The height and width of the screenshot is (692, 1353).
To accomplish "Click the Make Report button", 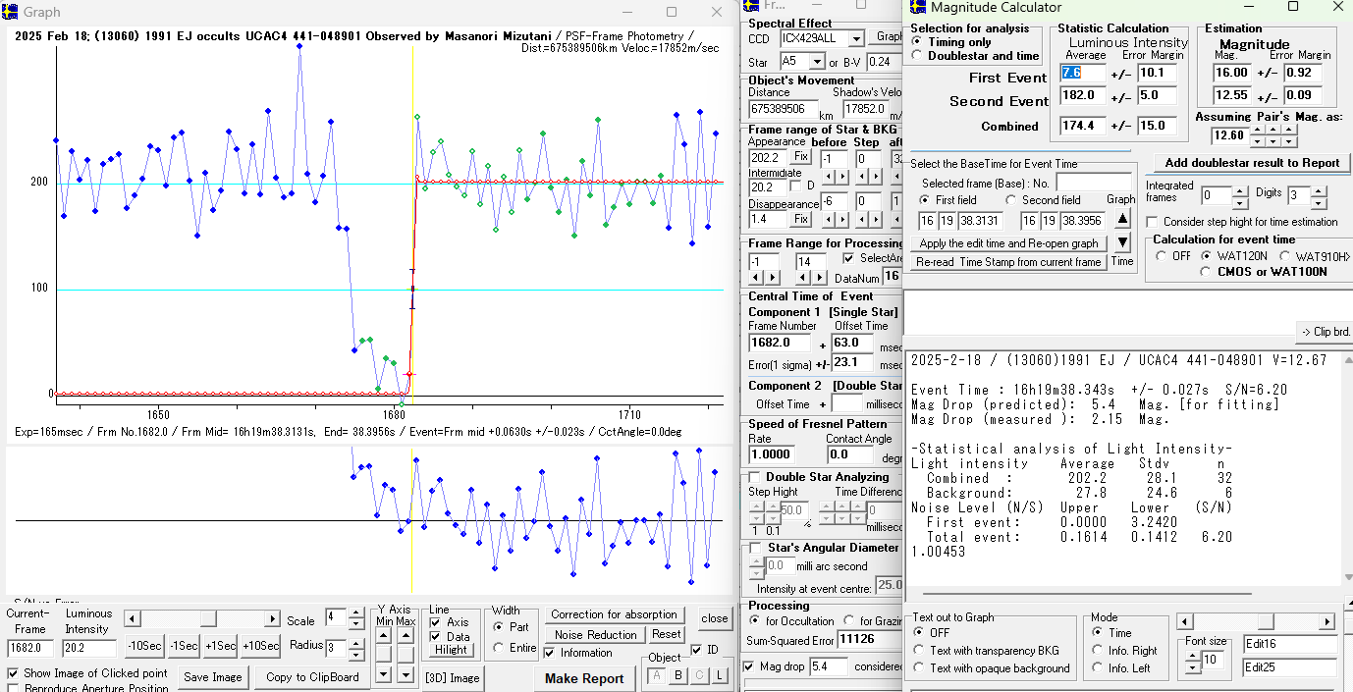I will (584, 678).
